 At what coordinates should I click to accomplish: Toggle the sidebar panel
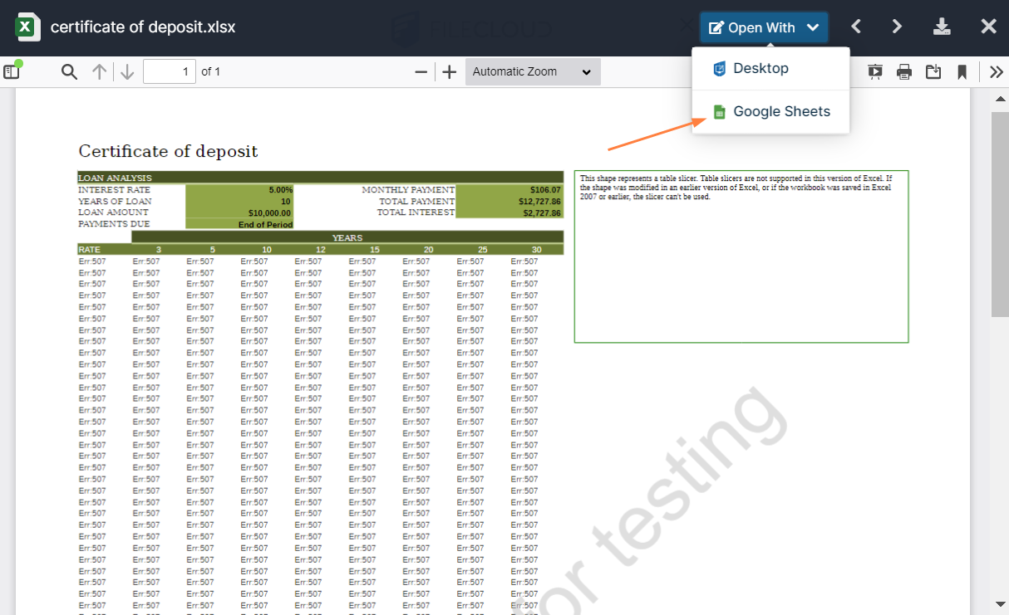[x=12, y=71]
